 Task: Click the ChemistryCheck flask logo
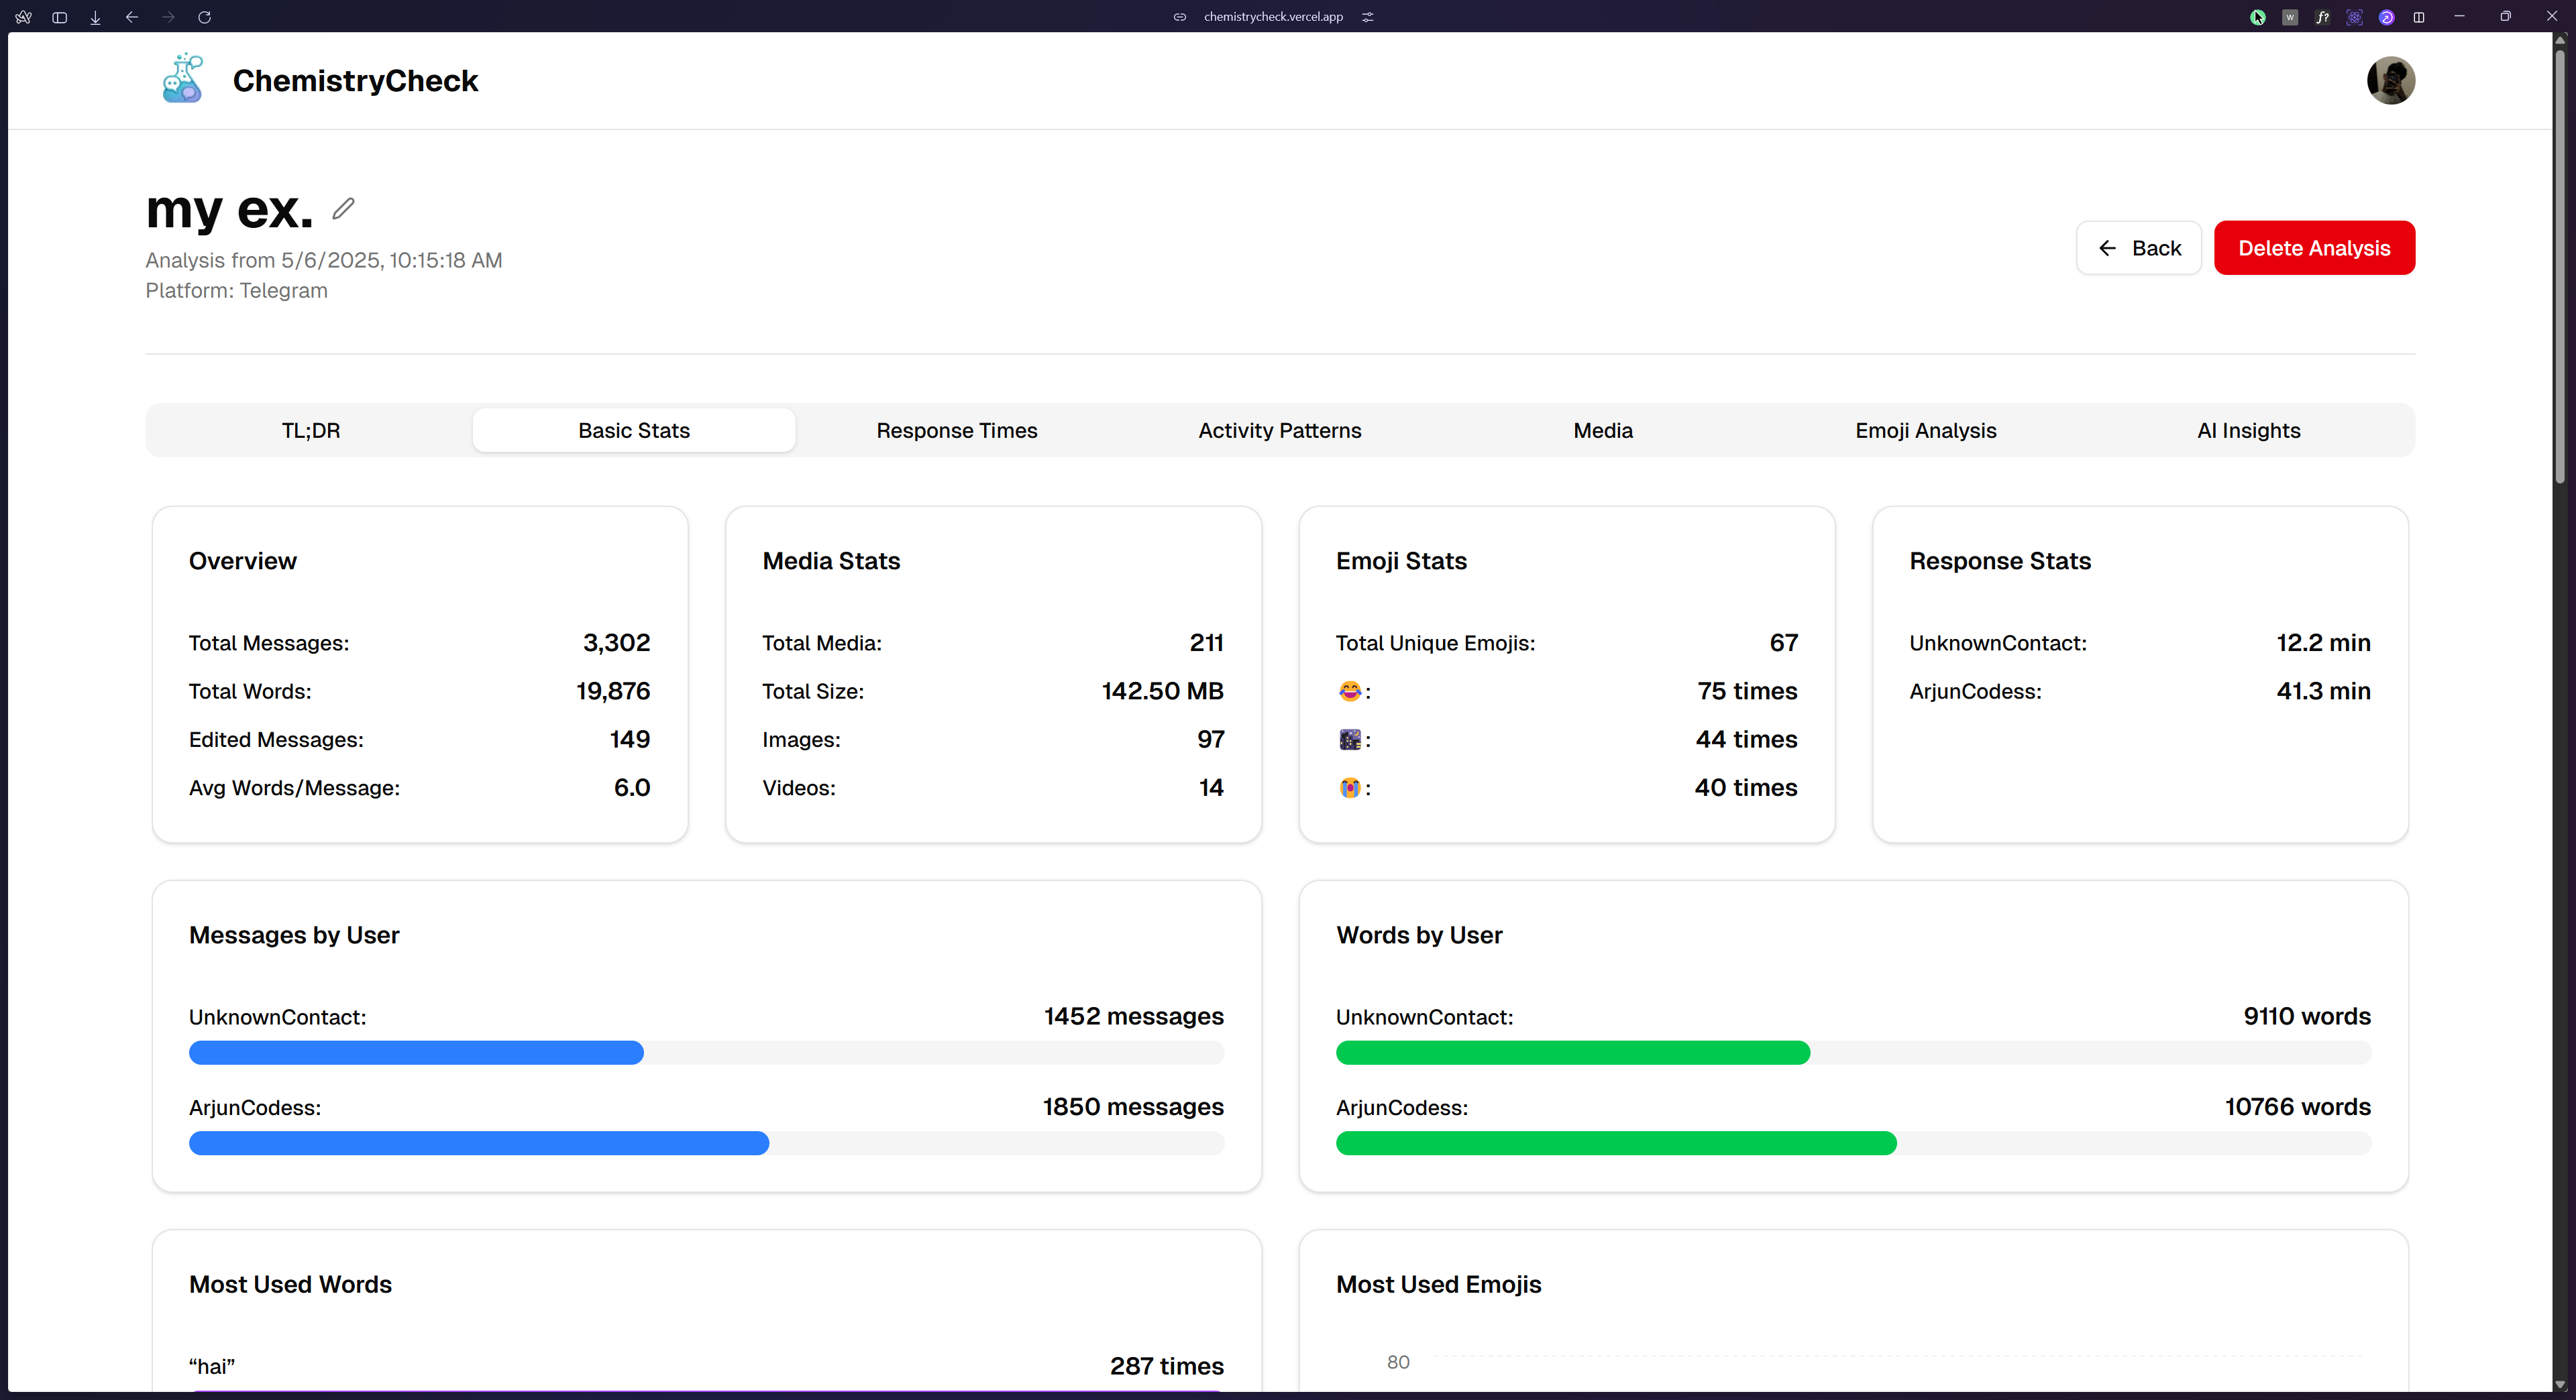click(x=182, y=79)
